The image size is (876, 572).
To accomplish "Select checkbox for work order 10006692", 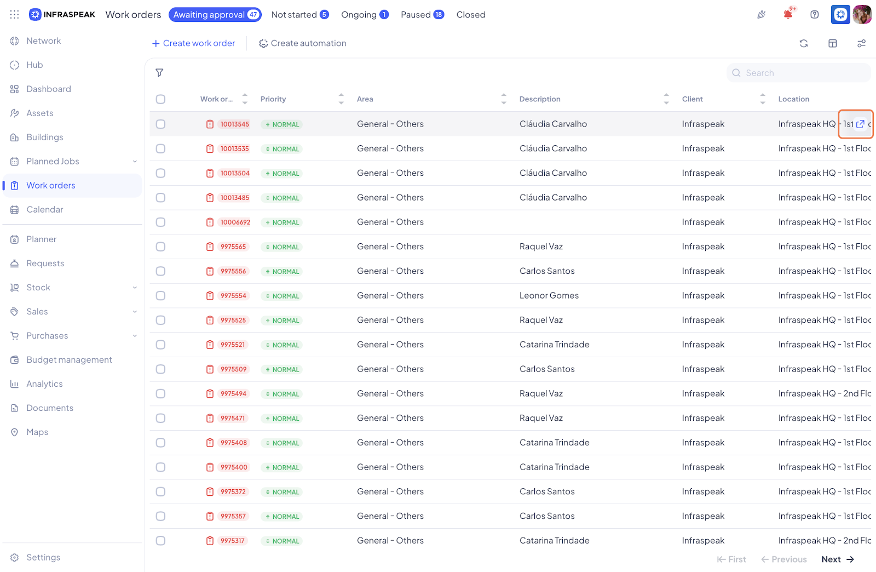I will pos(160,222).
